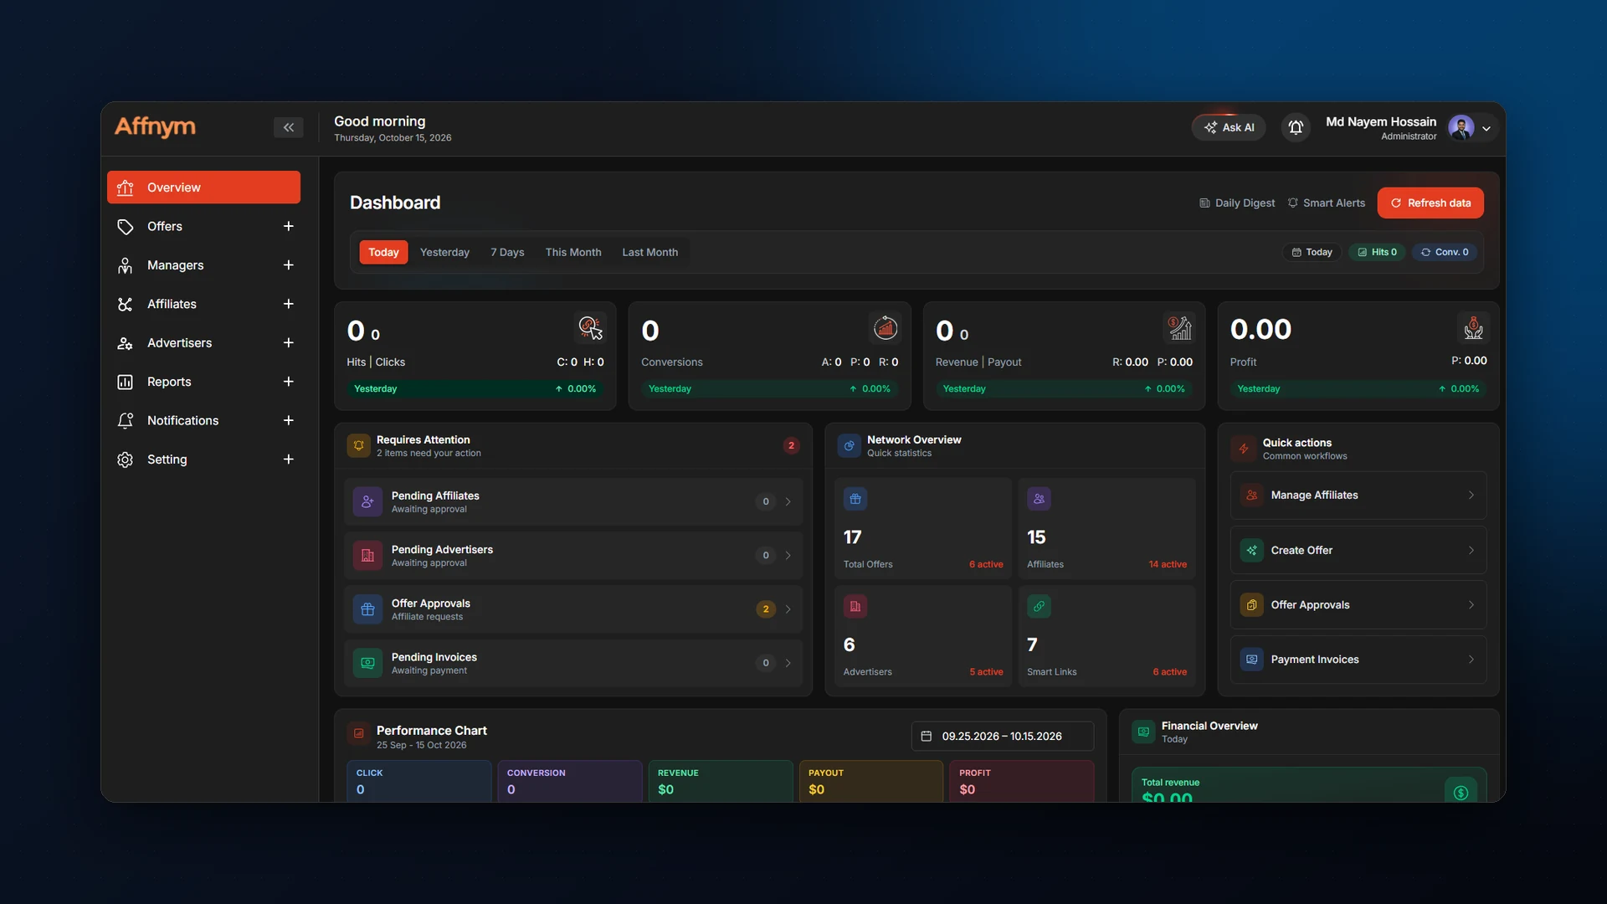Expand the Managers submenu plus icon
1607x904 pixels.
pyautogui.click(x=288, y=265)
